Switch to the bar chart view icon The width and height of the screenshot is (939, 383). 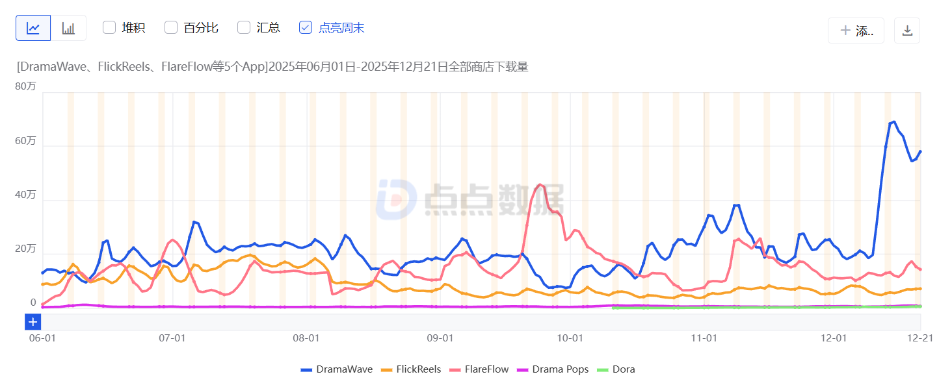[x=68, y=27]
